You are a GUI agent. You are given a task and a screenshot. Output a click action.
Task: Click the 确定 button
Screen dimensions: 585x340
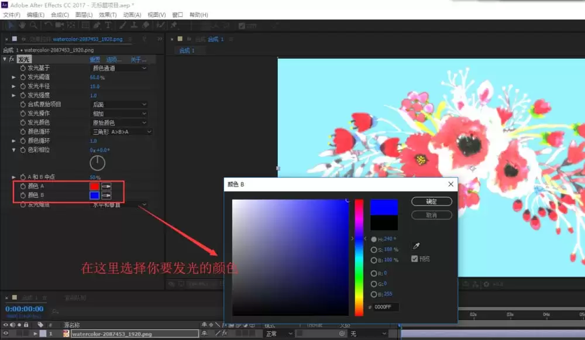[x=432, y=201]
